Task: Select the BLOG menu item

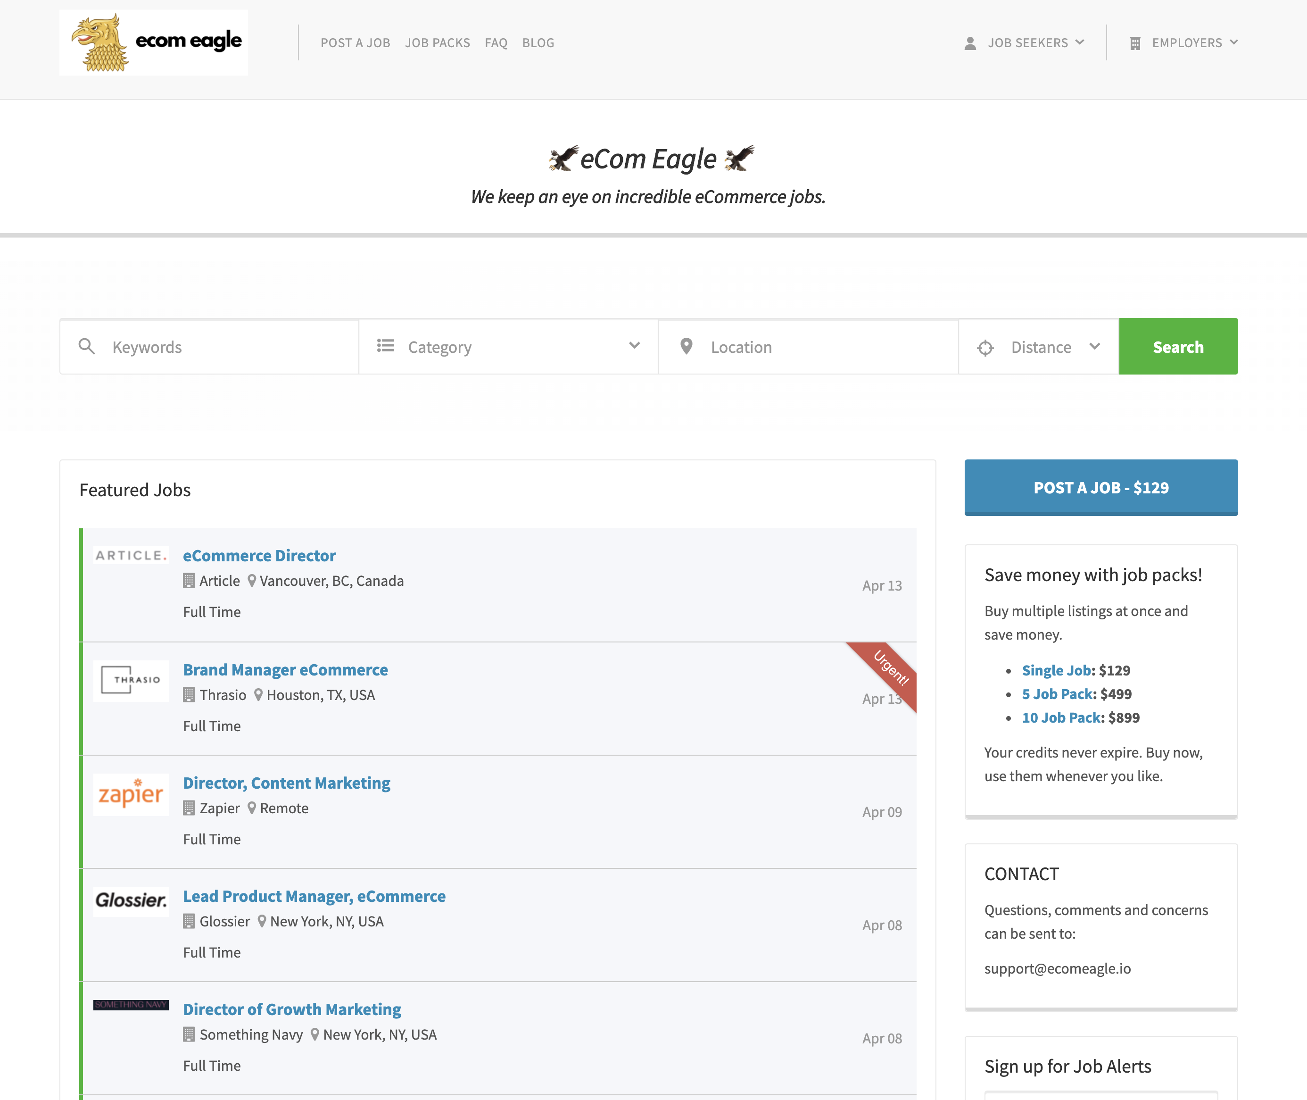Action: (538, 42)
